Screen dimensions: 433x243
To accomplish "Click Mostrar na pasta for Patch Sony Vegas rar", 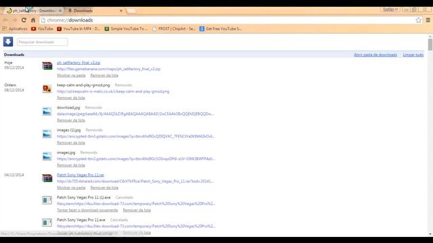I will 71,188.
